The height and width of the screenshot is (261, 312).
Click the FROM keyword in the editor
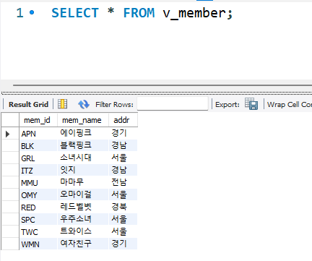point(139,13)
